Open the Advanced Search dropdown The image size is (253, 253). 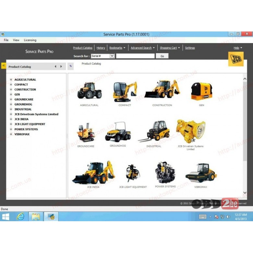pyautogui.click(x=143, y=48)
